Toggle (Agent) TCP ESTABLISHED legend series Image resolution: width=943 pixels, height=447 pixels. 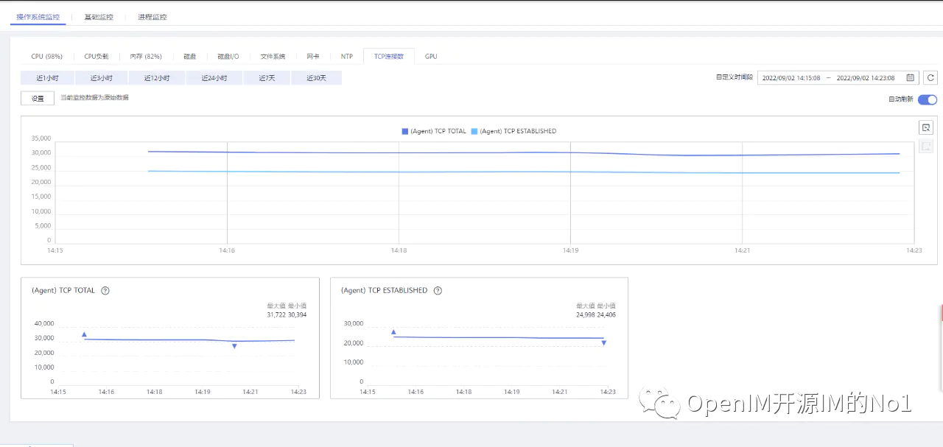[x=513, y=131]
